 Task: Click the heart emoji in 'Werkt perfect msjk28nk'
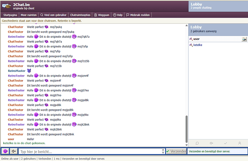click(46, 129)
